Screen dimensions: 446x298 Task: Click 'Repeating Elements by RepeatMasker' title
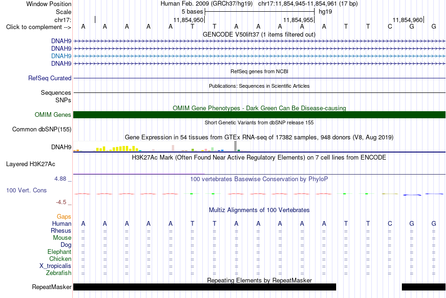point(260,280)
